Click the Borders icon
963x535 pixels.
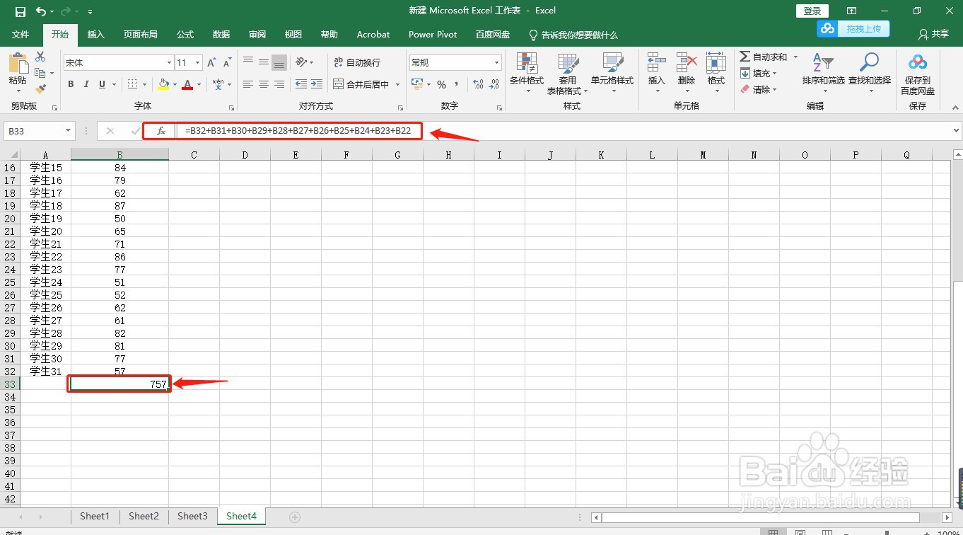coord(132,84)
